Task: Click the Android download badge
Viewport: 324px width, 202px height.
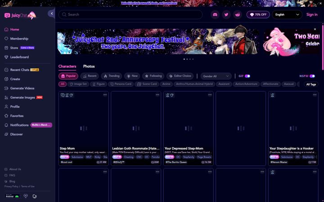Action: [12, 196]
